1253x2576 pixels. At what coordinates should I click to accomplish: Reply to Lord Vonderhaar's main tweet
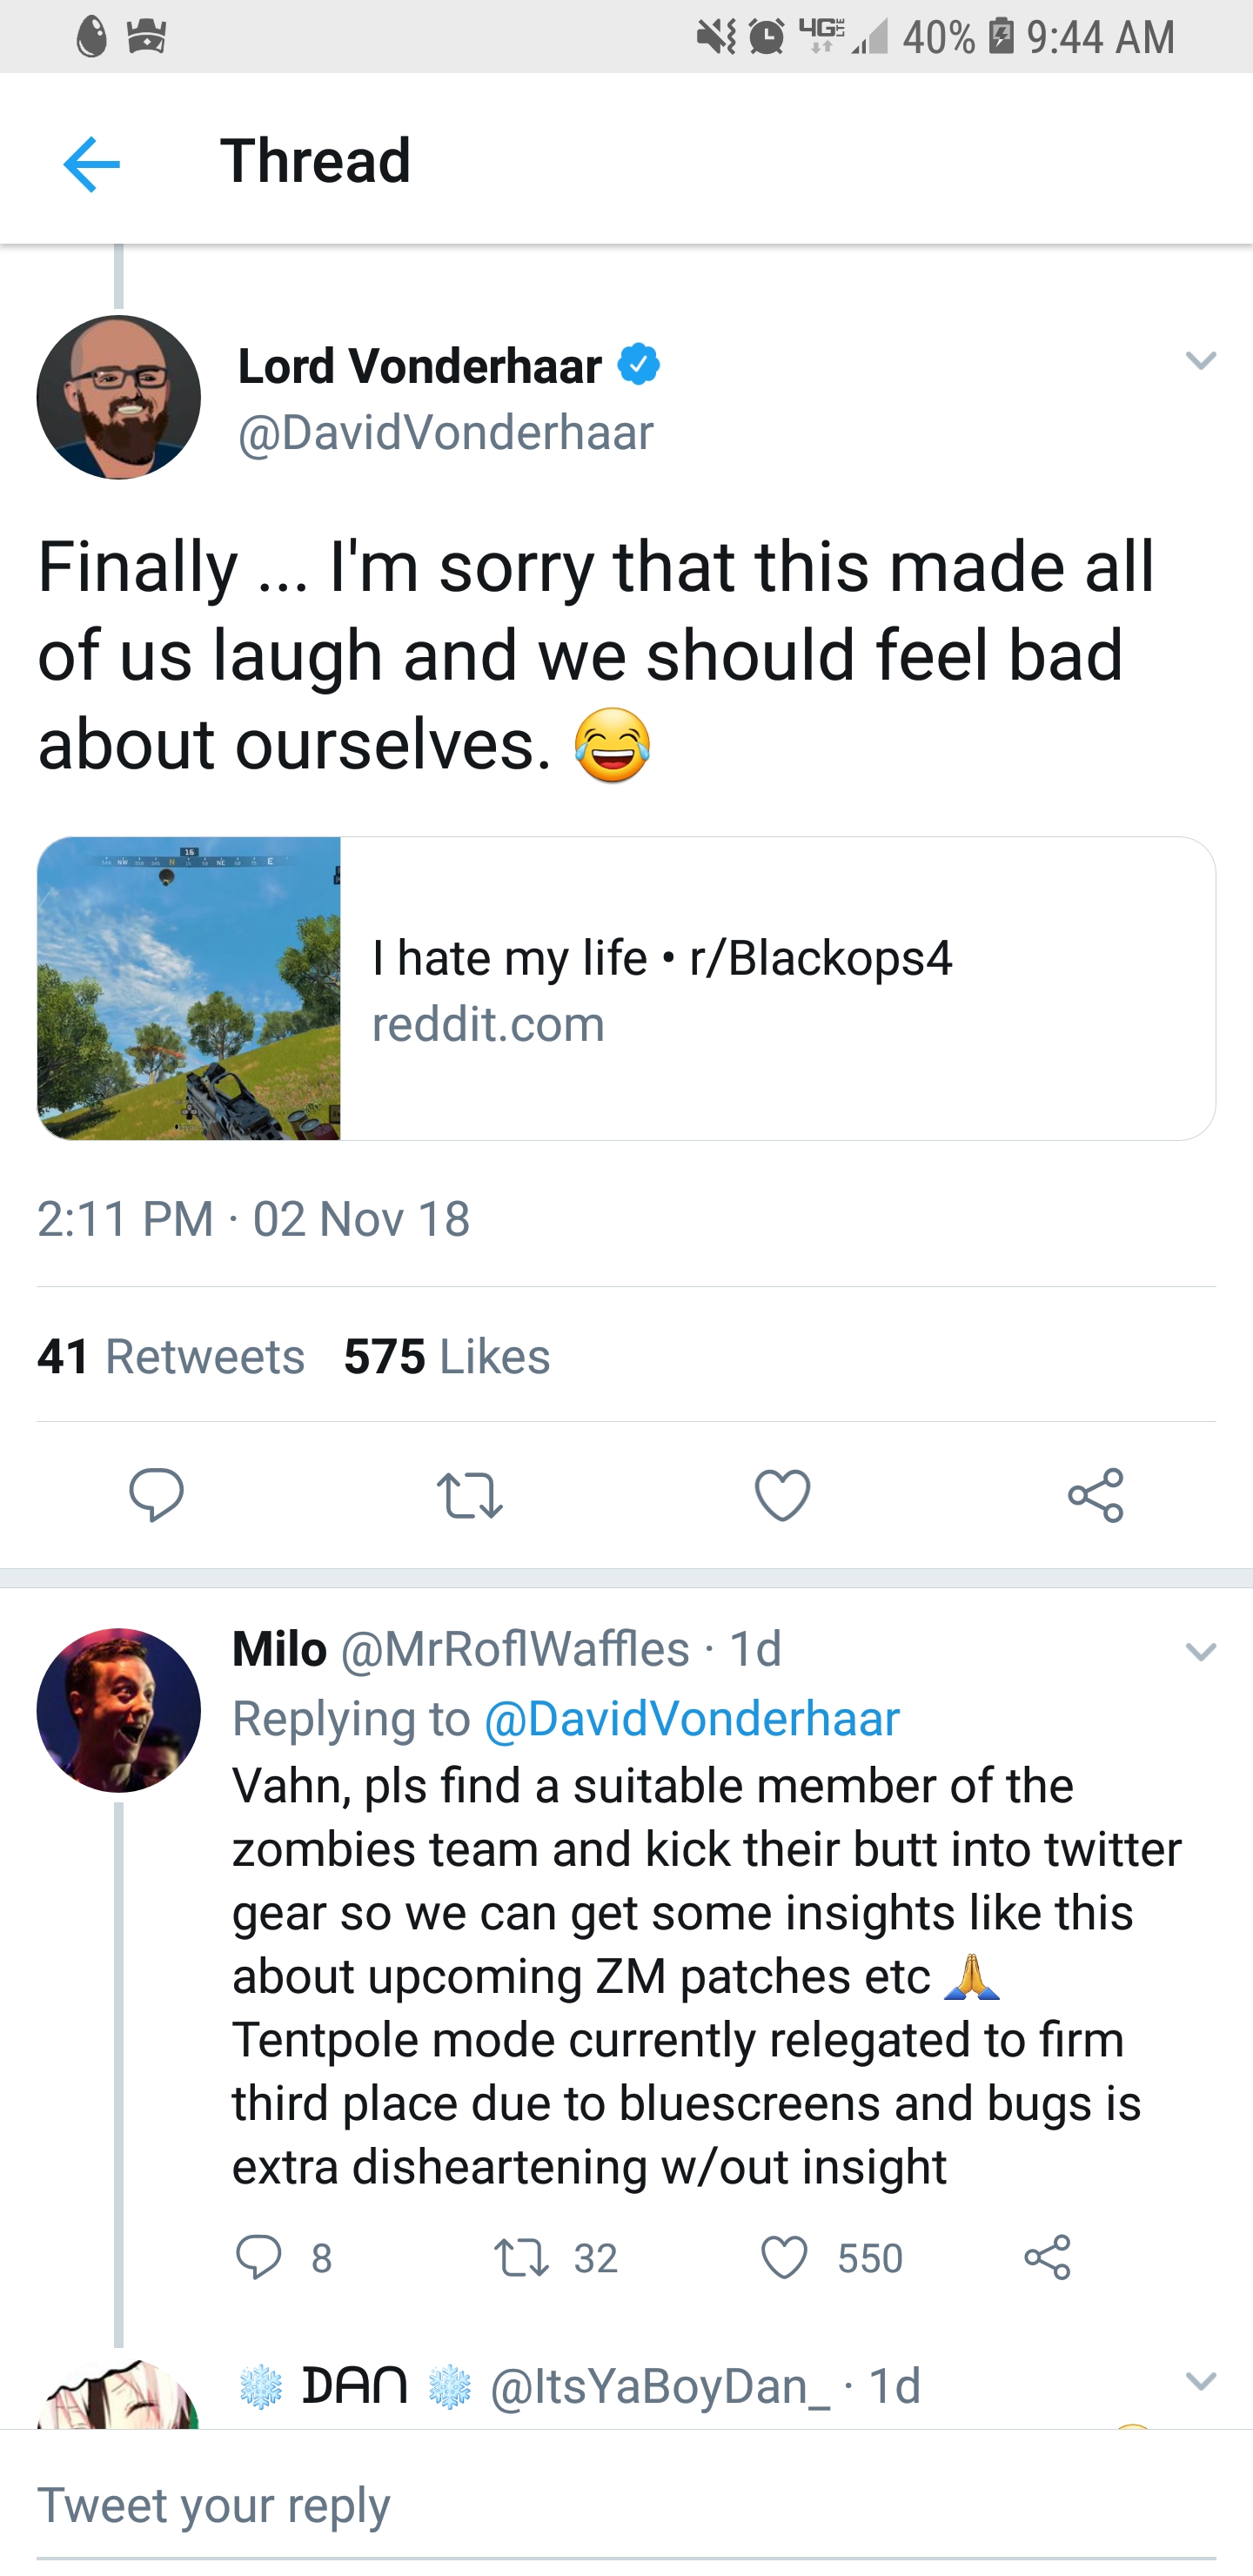pyautogui.click(x=156, y=1495)
